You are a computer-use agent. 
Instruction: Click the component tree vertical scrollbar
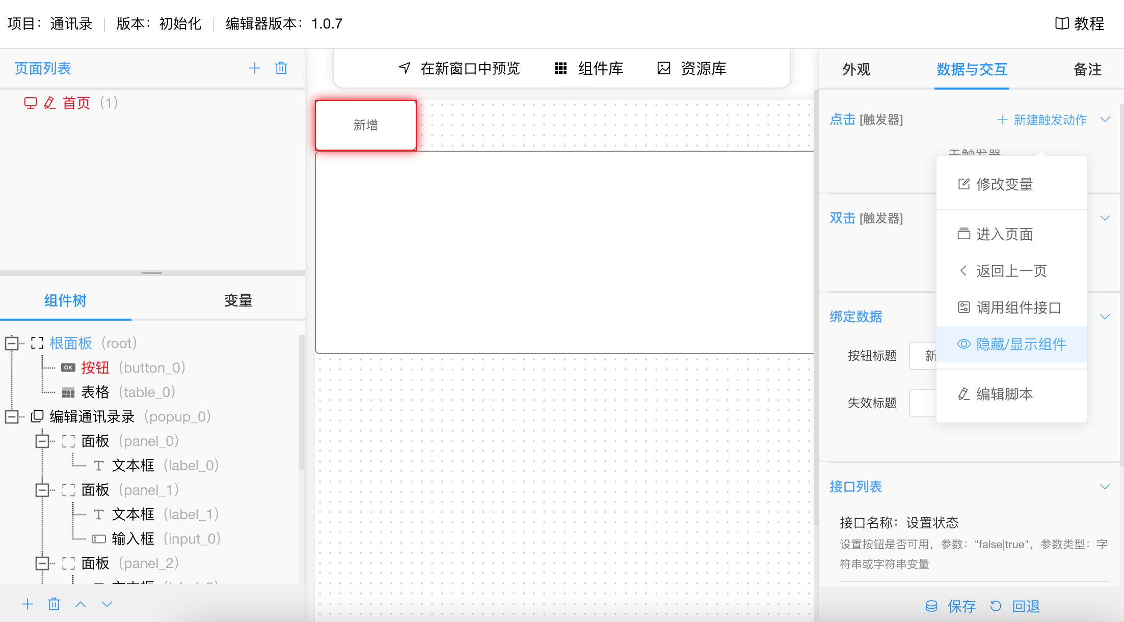click(301, 402)
